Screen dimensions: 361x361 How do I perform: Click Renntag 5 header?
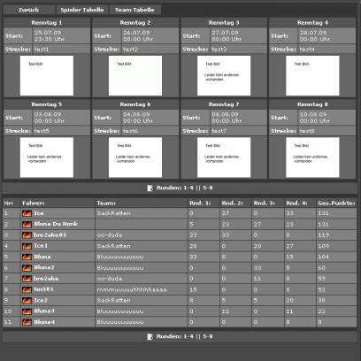click(x=47, y=104)
